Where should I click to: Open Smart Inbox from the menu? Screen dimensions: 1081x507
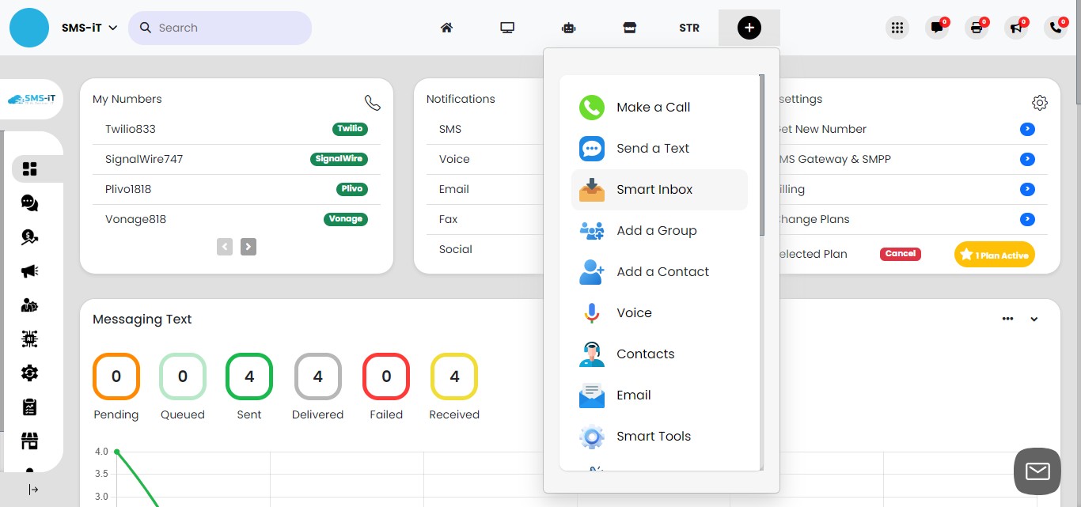(x=659, y=190)
